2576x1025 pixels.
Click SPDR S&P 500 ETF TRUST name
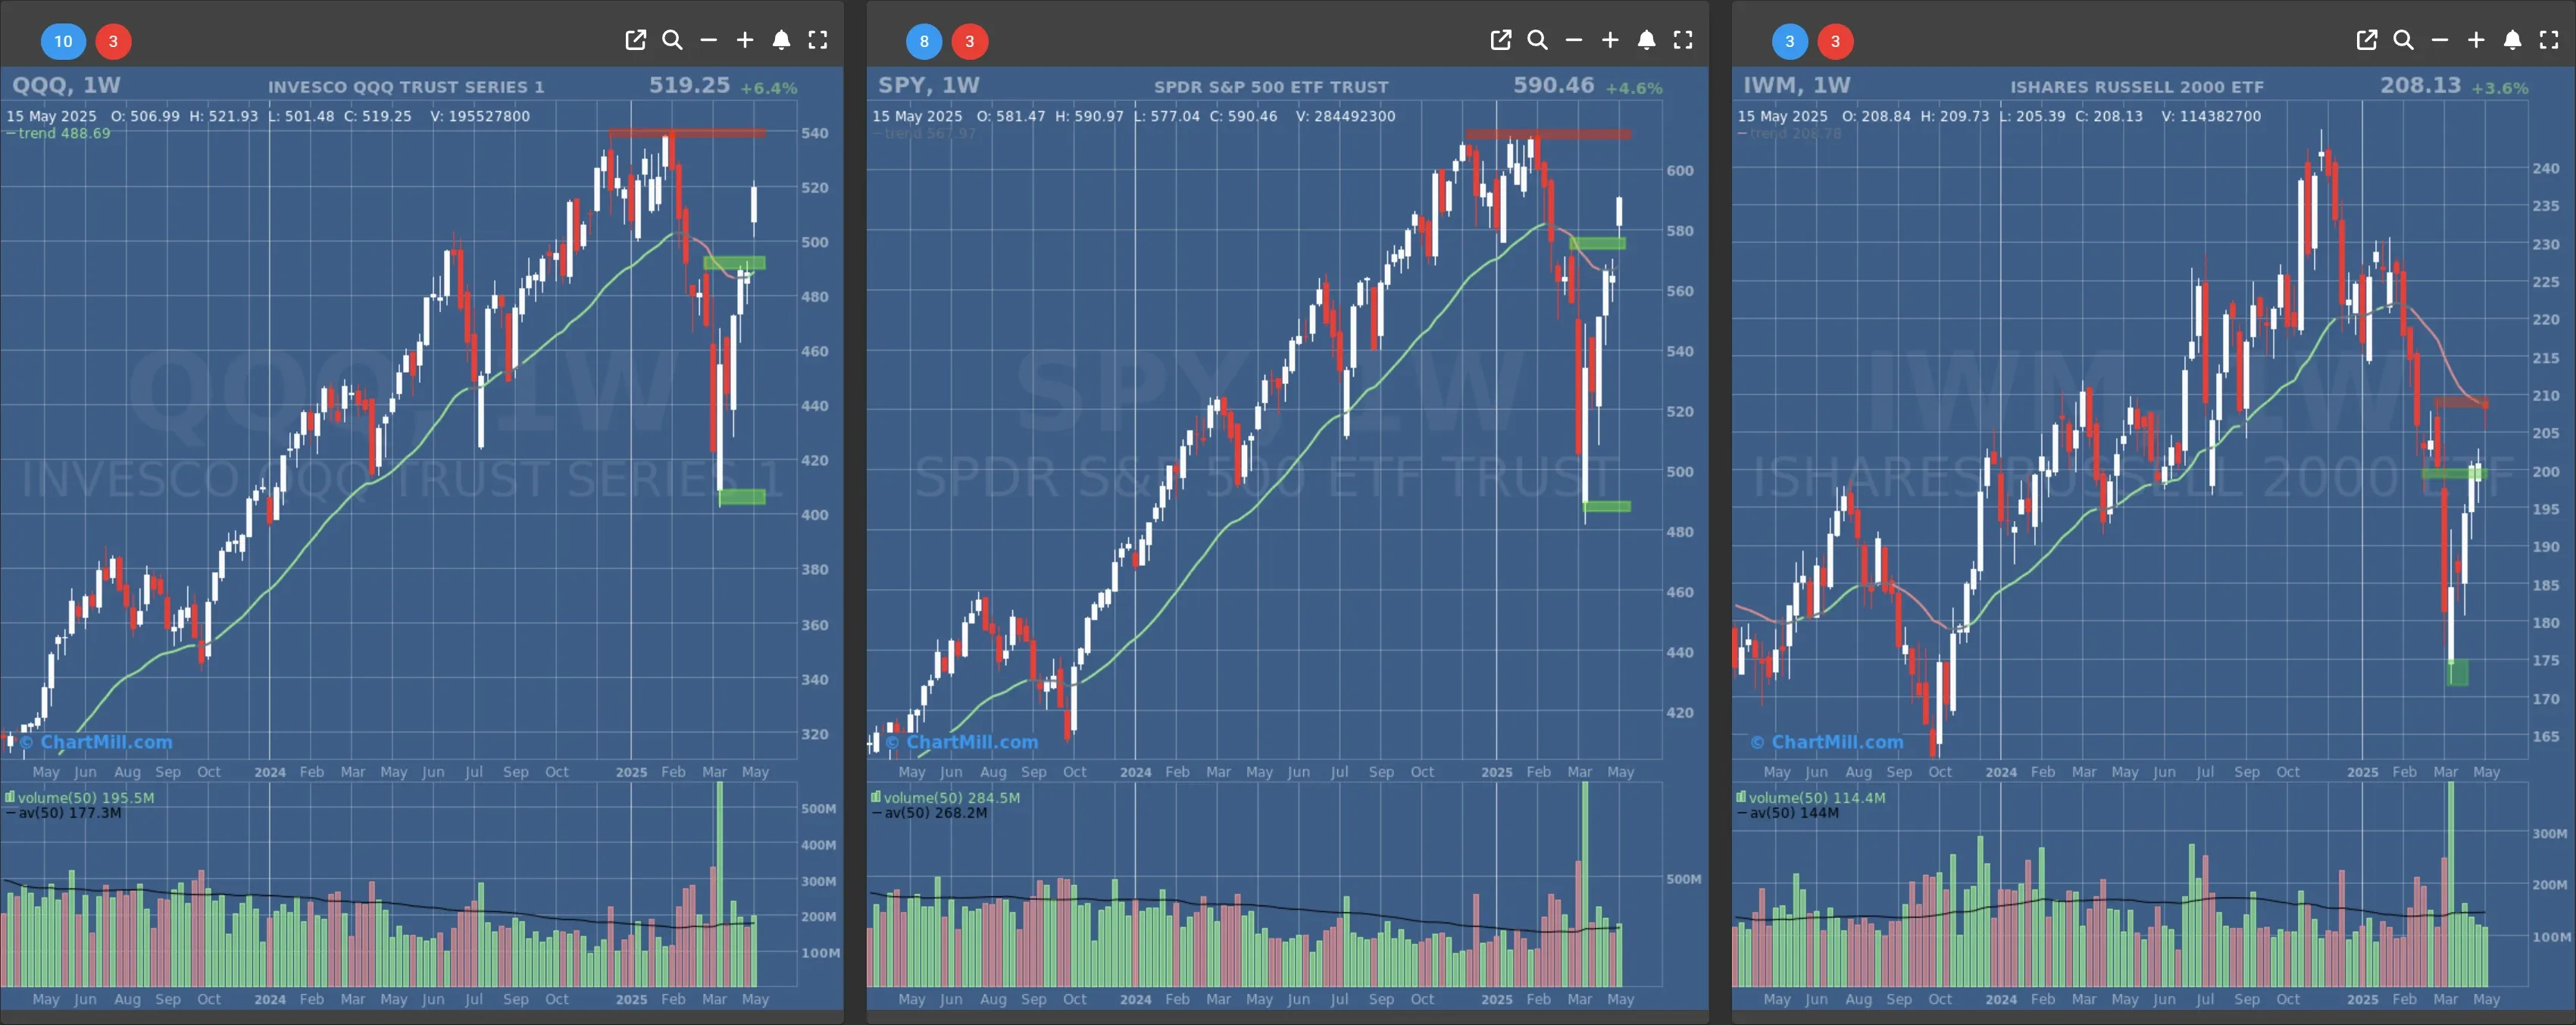(x=1271, y=87)
